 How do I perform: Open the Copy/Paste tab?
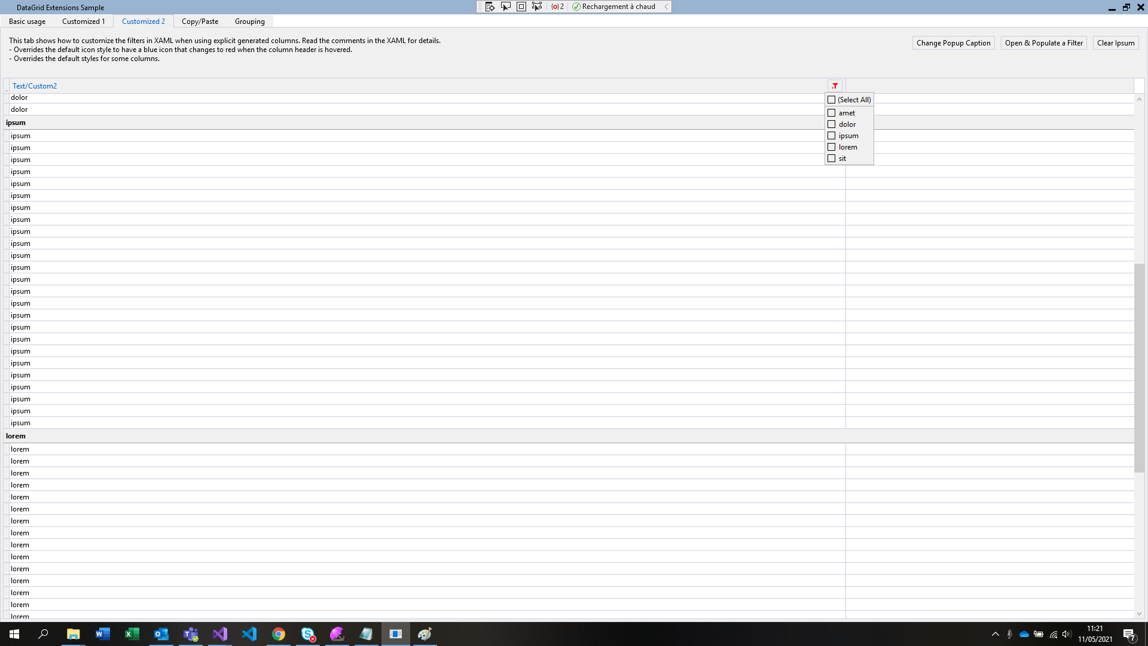pyautogui.click(x=200, y=22)
